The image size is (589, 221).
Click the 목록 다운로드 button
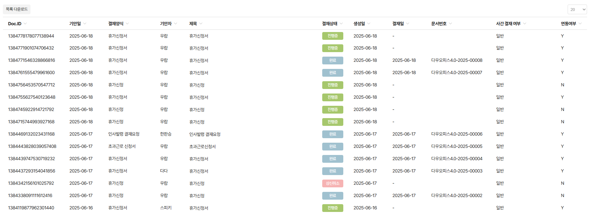[17, 9]
